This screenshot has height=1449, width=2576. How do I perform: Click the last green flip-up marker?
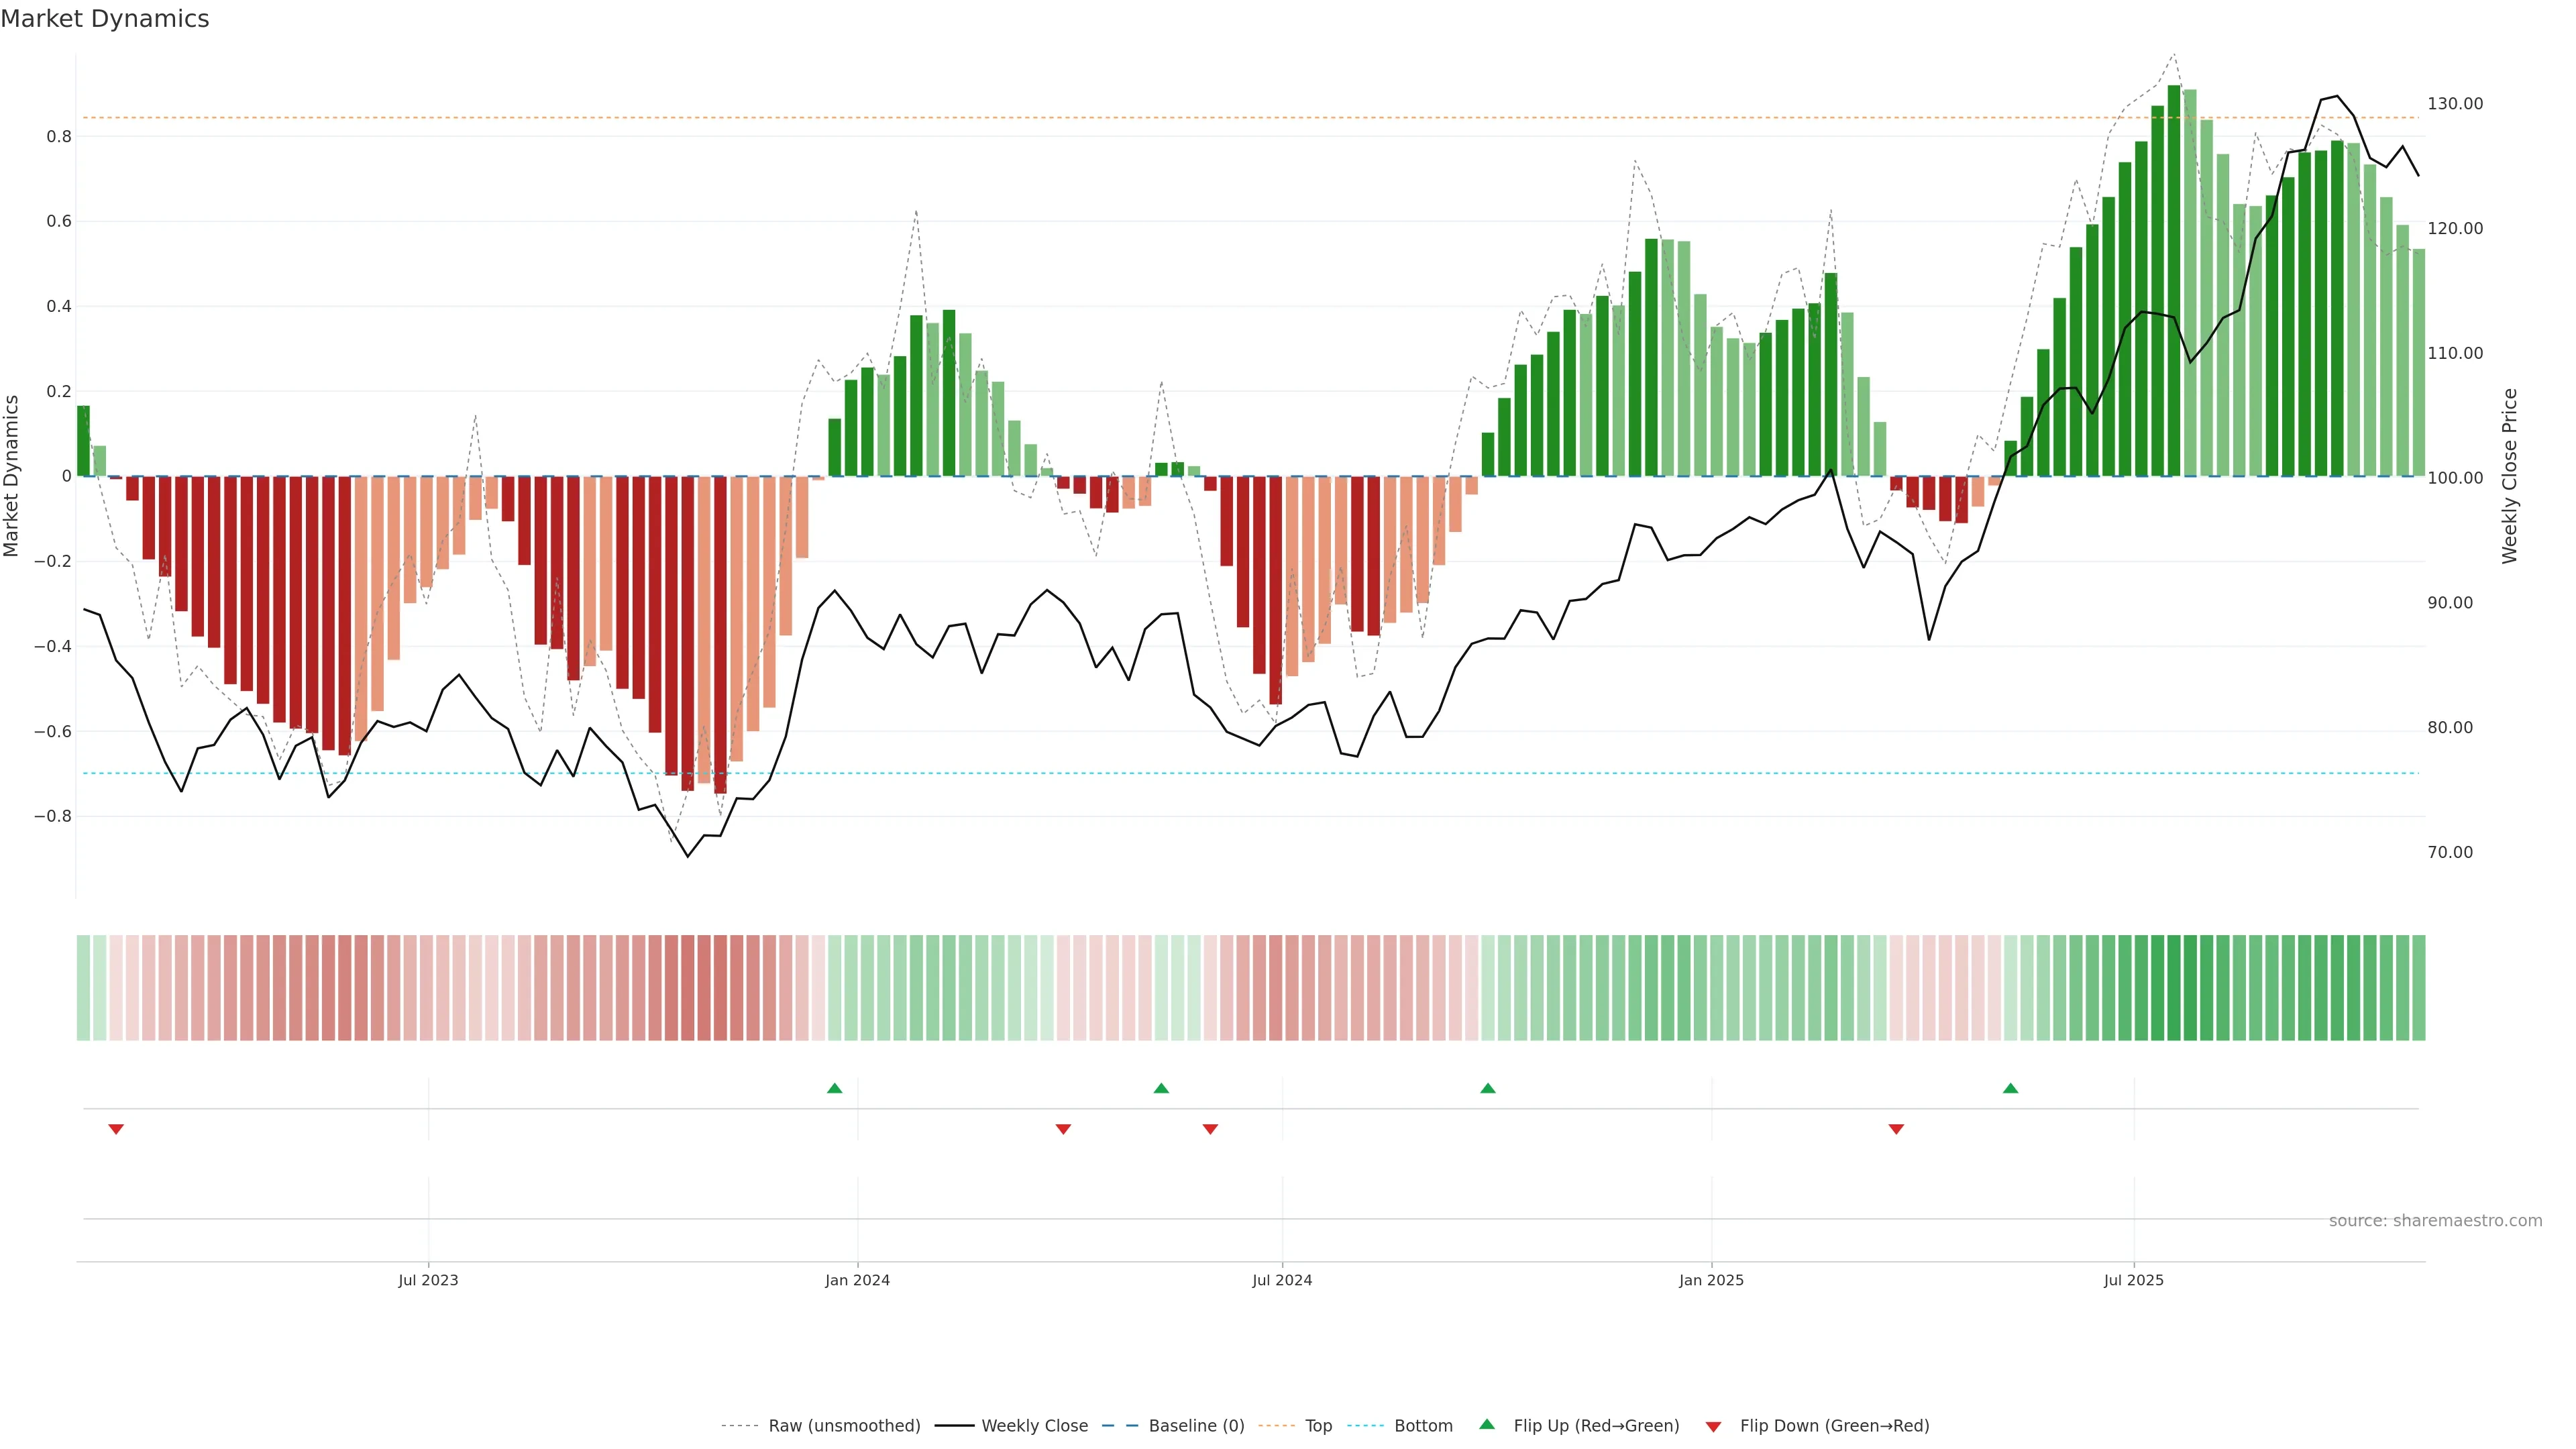pyautogui.click(x=2010, y=1088)
